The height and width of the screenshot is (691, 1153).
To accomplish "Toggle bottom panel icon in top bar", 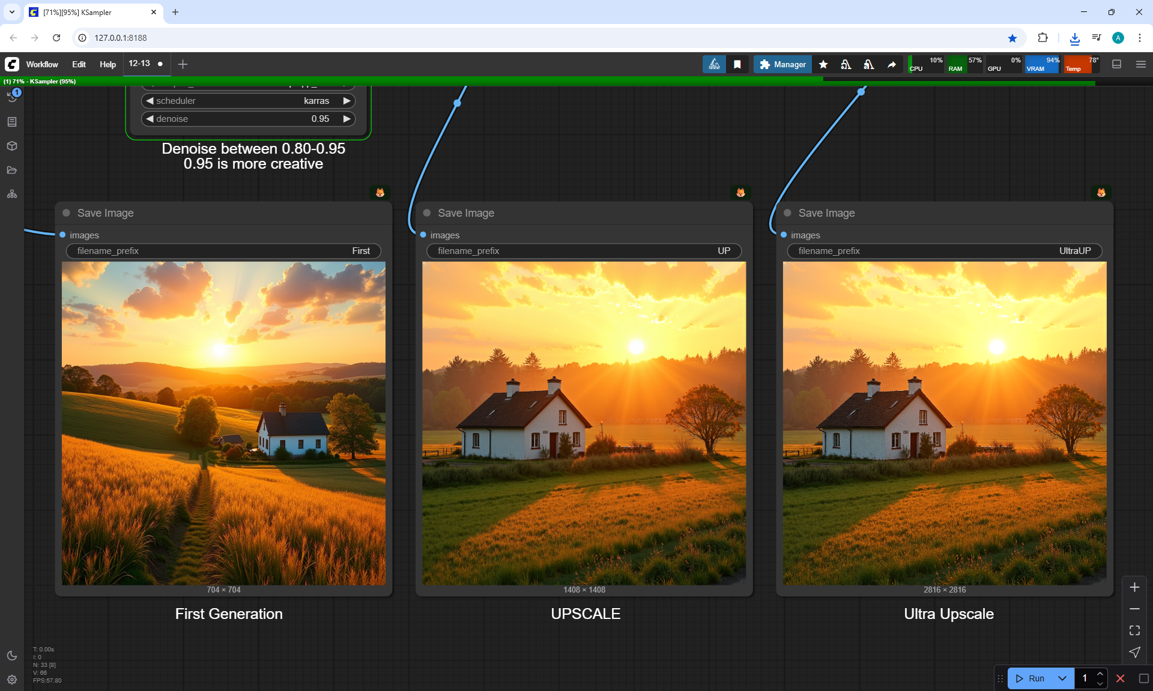I will coord(1116,64).
